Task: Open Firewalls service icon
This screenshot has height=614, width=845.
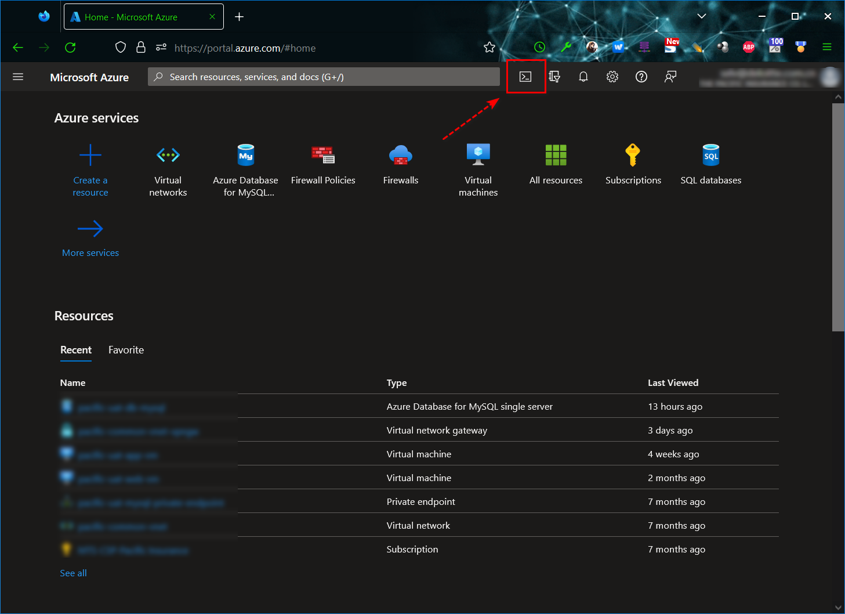Action: click(x=401, y=155)
